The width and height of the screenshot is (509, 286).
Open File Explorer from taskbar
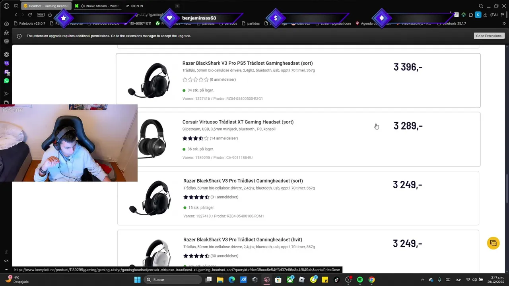[x=220, y=280]
